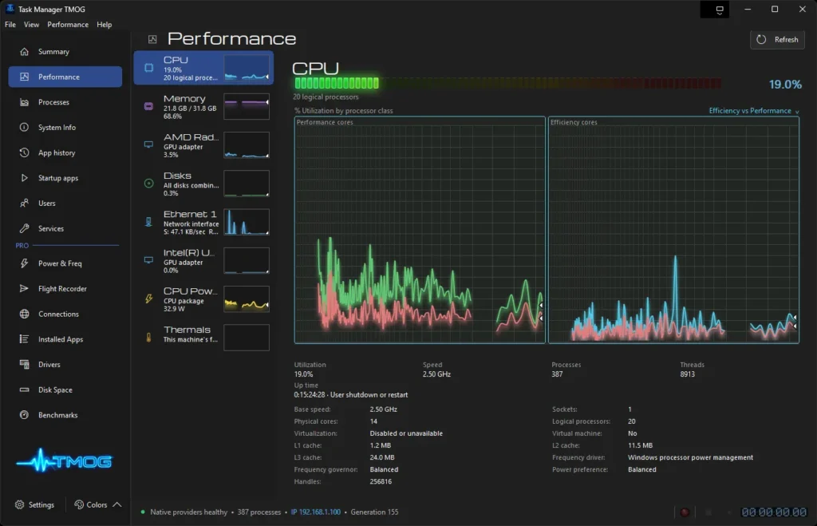Image resolution: width=817 pixels, height=526 pixels.
Task: Click the 8913 Threads value
Action: coord(687,374)
